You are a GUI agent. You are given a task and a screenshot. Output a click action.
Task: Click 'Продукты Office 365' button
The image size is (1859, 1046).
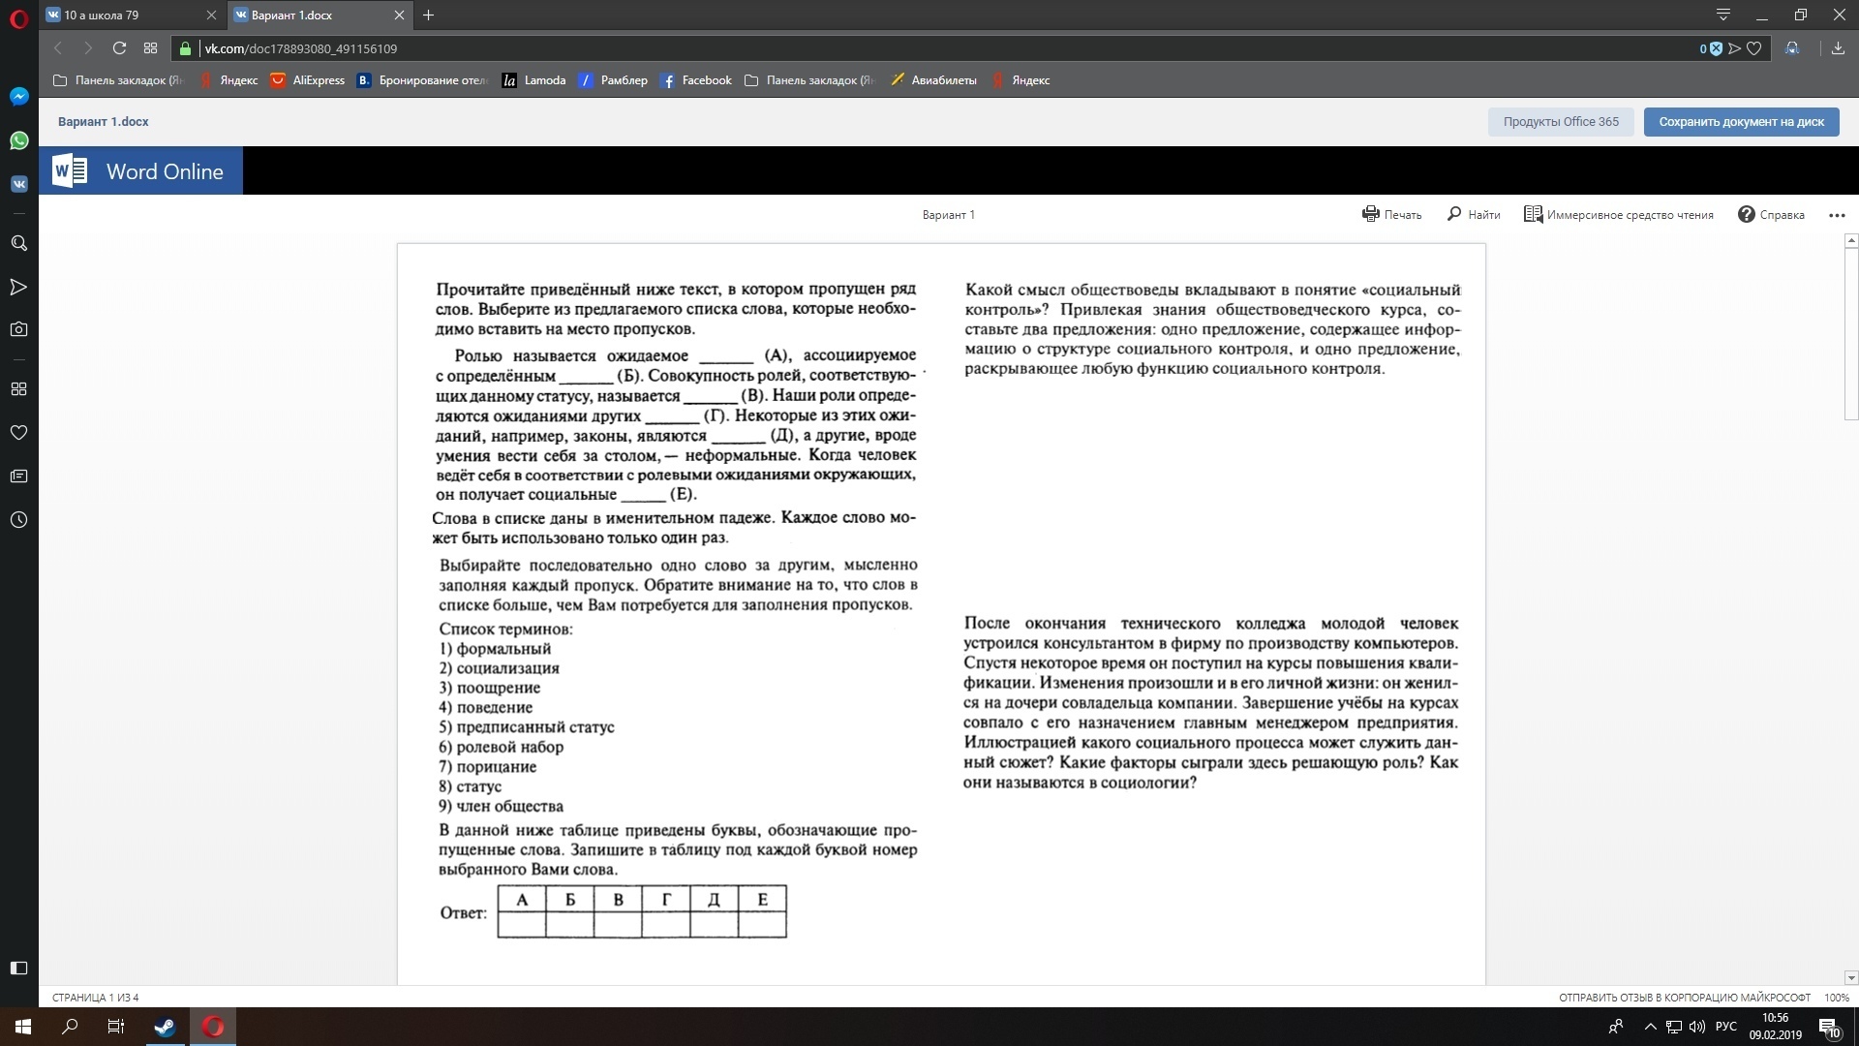1560,122
